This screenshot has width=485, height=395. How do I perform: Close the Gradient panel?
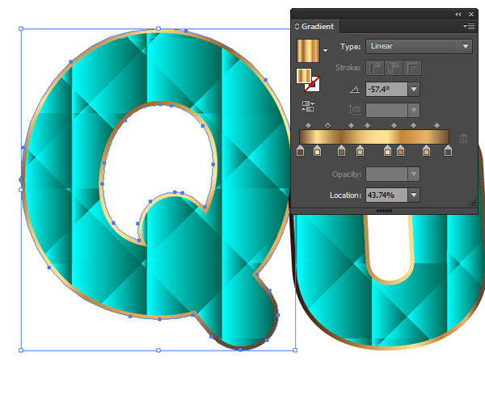471,15
